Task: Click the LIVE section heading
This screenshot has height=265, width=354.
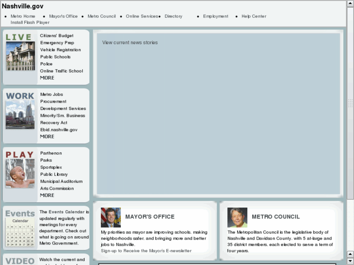Action: [19, 37]
